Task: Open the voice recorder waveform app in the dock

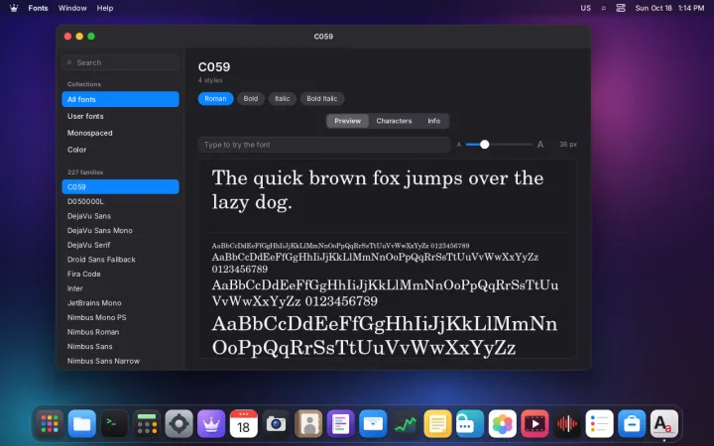Action: click(567, 424)
